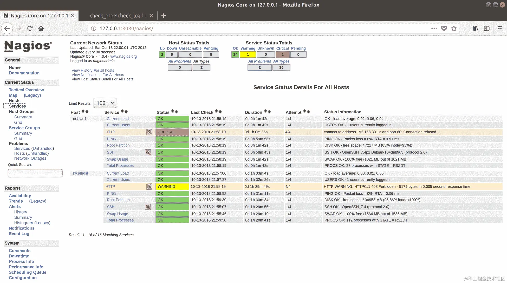Sort by Host ascending arrow

coord(83,111)
